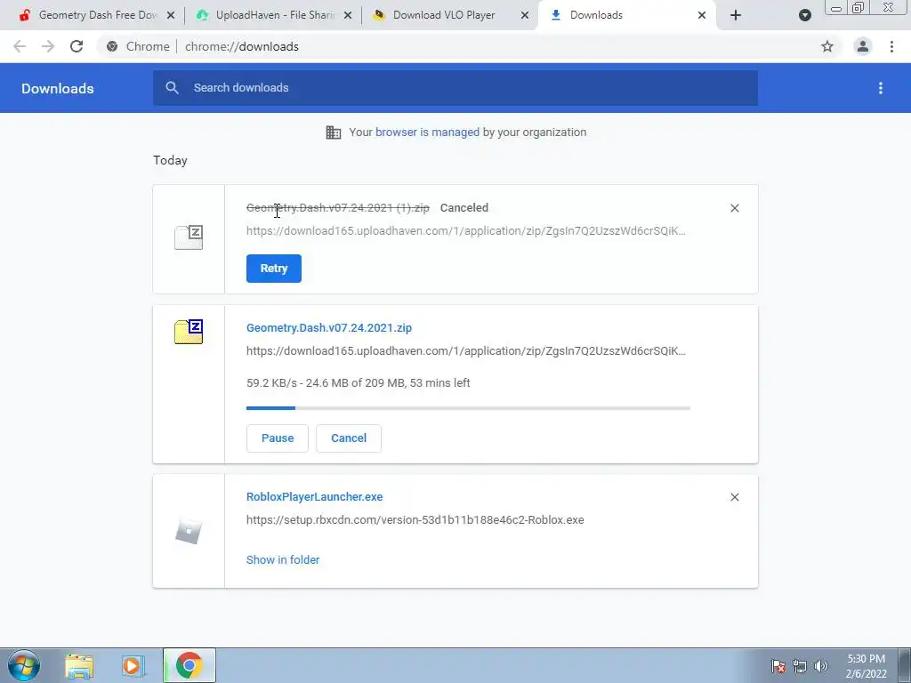Bookmark this page with the star icon
The image size is (911, 683).
coord(827,46)
